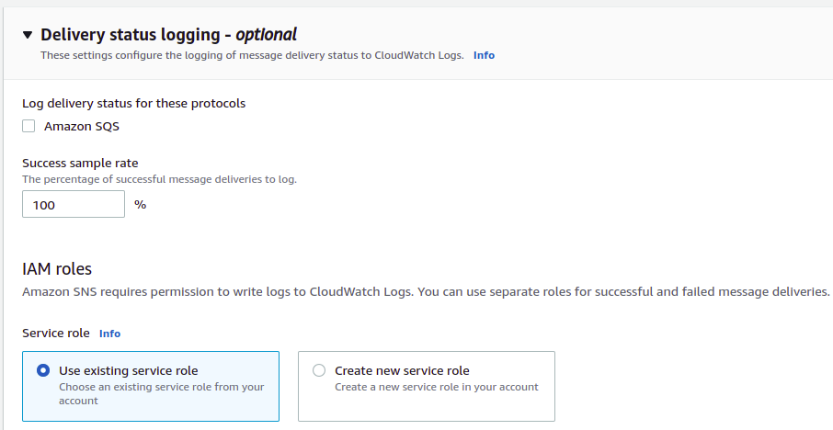Screen dimensions: 833x430
Task: Click the percent sign beside sample rate
Action: click(141, 204)
